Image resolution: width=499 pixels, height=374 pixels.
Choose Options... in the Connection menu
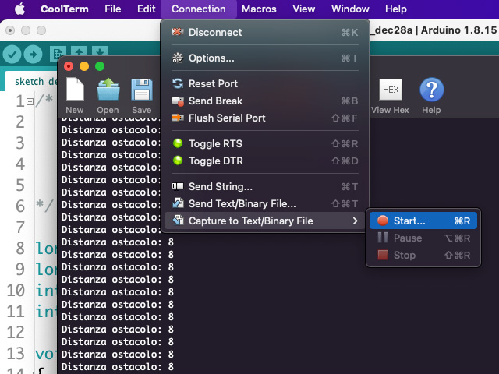pyautogui.click(x=211, y=58)
